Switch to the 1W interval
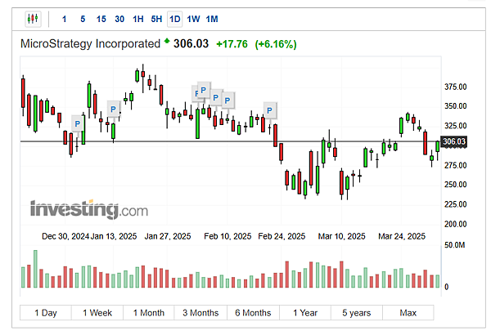Image resolution: width=491 pixels, height=335 pixels. point(193,20)
